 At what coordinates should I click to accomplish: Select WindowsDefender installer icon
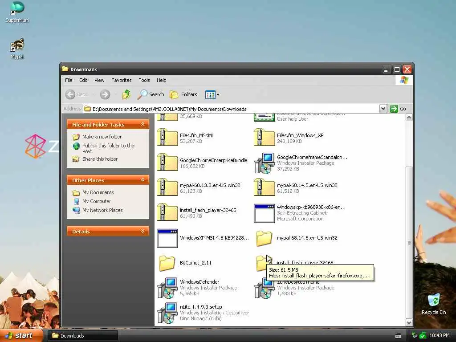tap(167, 288)
